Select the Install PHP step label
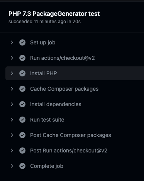The image size is (144, 181). (x=44, y=73)
